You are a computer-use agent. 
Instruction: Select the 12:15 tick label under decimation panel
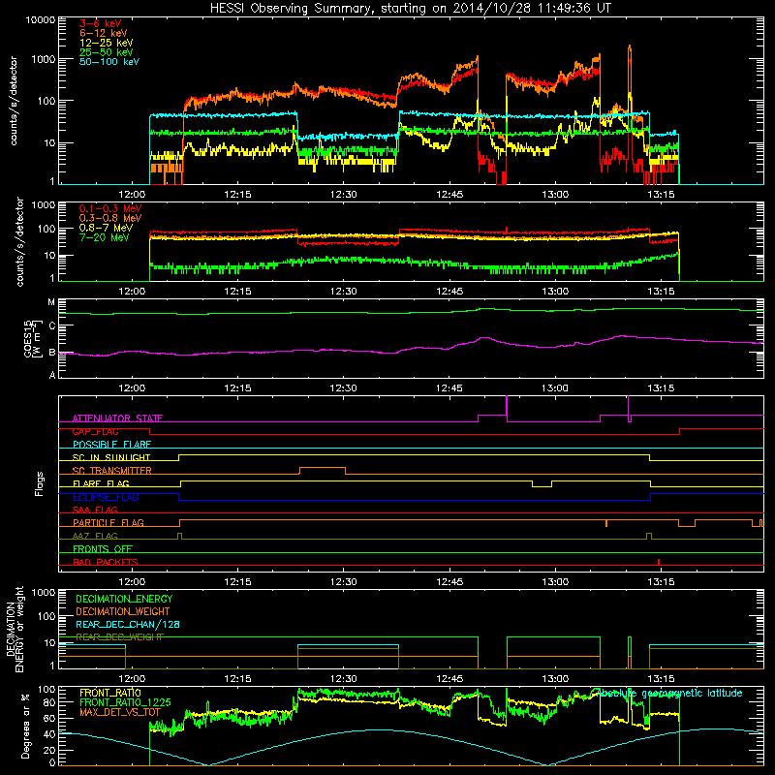pyautogui.click(x=237, y=679)
